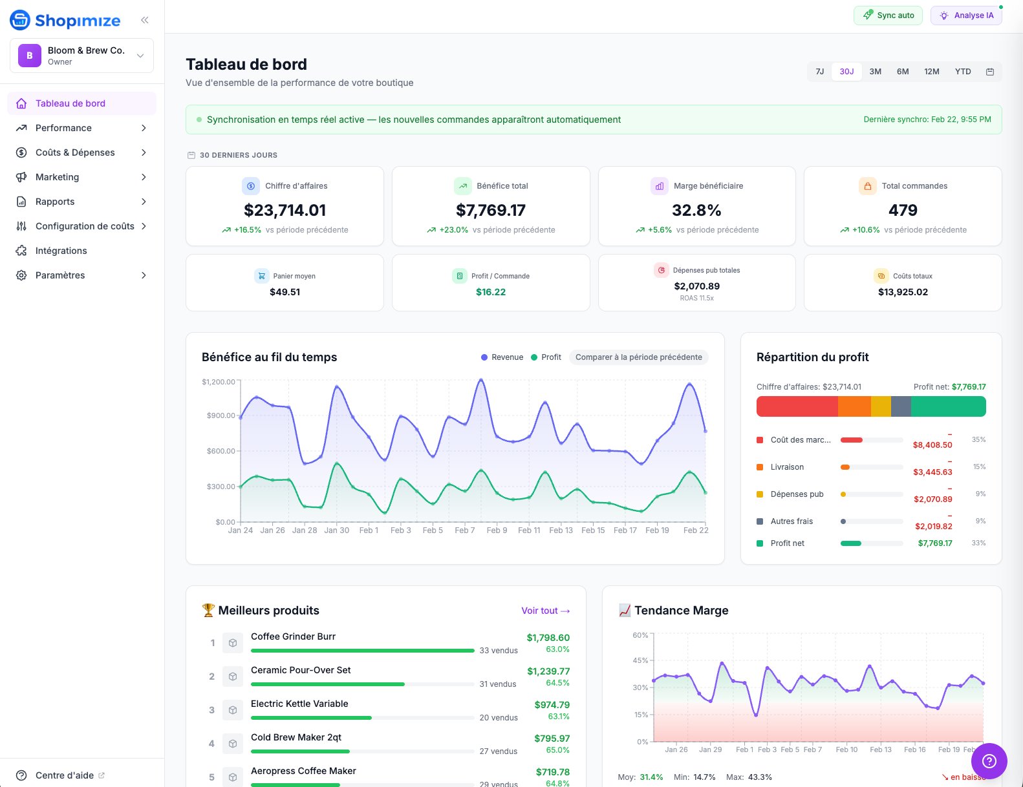Click the Profit / Commande icon

tap(459, 276)
